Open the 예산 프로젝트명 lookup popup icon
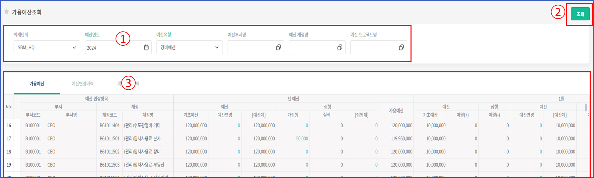Screen dimensions: 594x178 pyautogui.click(x=401, y=48)
